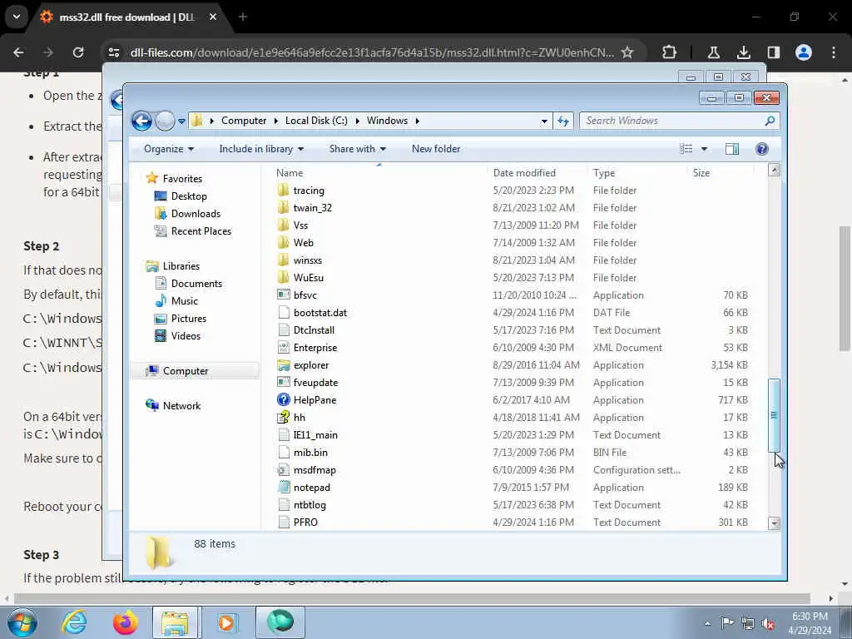Click the search magnifier in Explorer
Viewport: 852px width, 639px height.
tap(770, 121)
